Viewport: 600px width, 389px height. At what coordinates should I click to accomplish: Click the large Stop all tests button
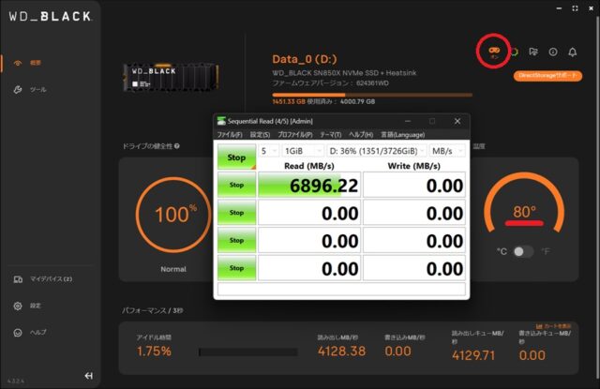click(236, 157)
